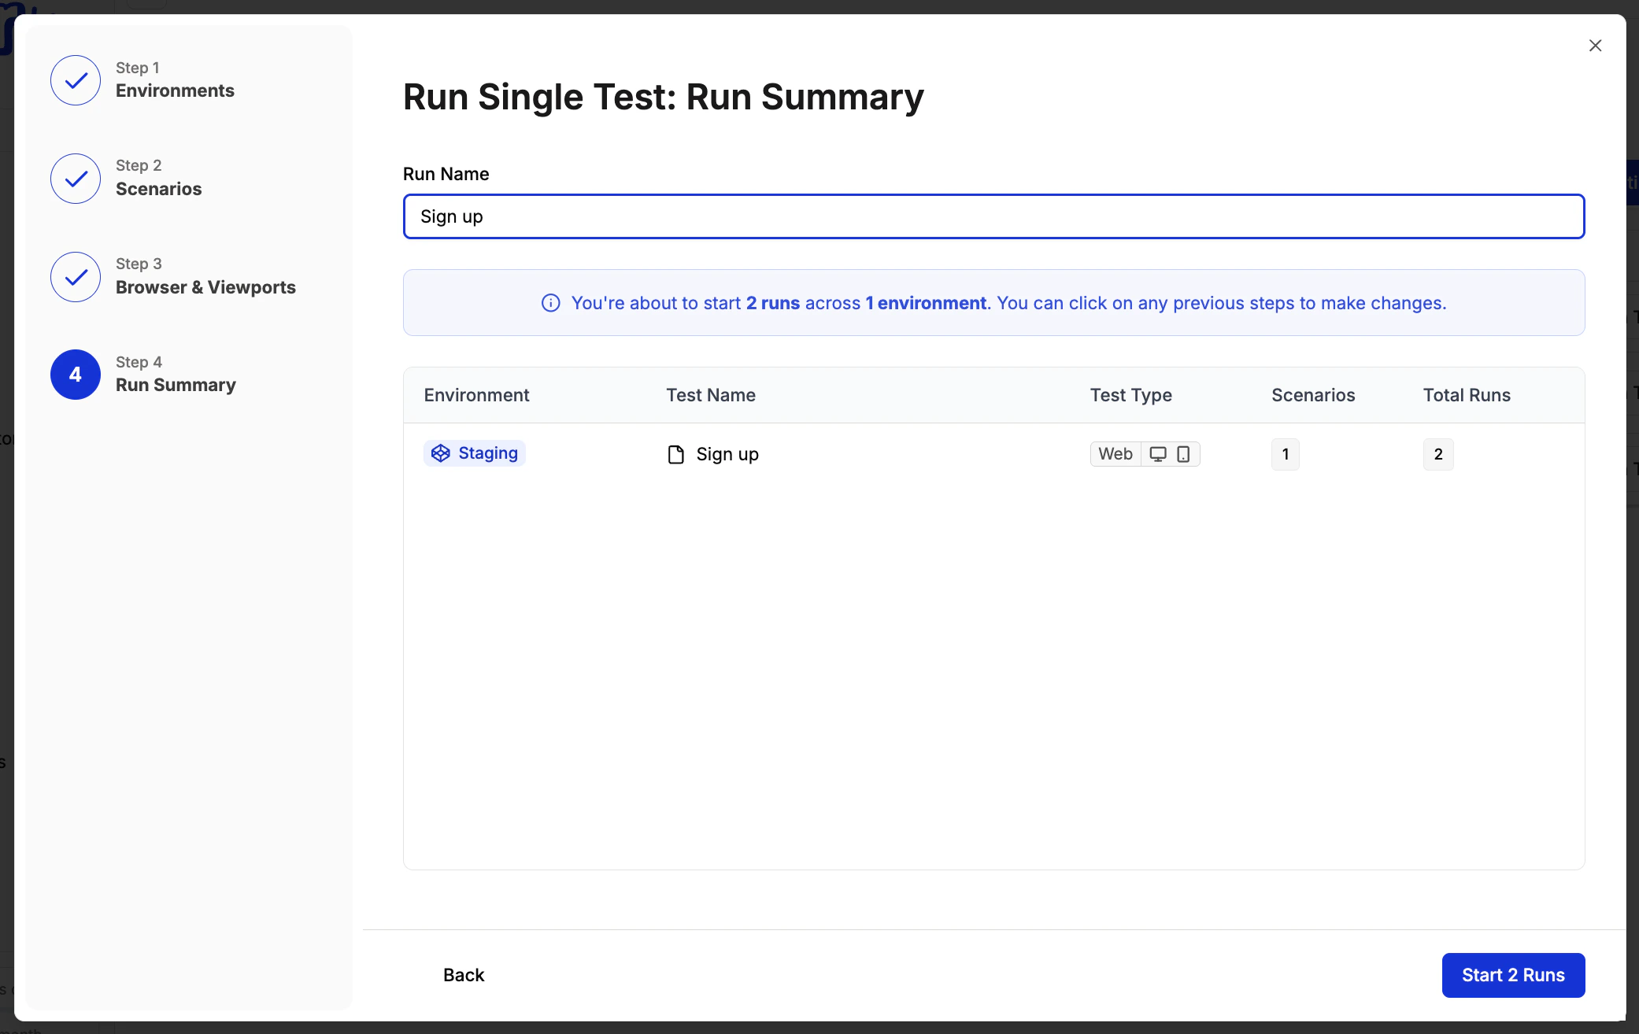Open the Browser & Viewports step

click(x=206, y=287)
